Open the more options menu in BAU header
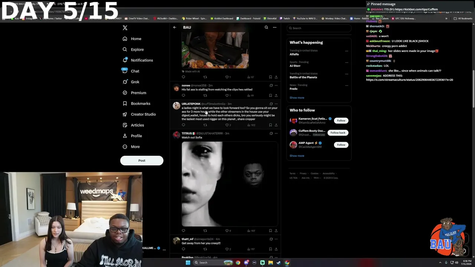The height and width of the screenshot is (267, 475). coord(275,27)
